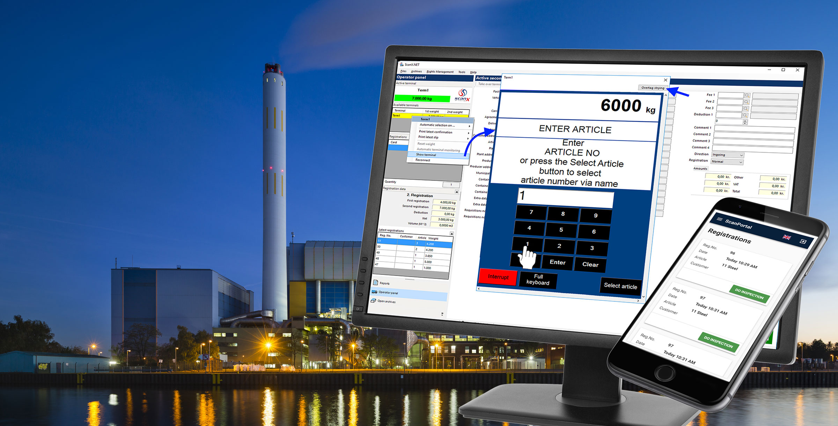The image size is (838, 426).
Task: Click the Fee 1 code input field
Action: point(730,95)
